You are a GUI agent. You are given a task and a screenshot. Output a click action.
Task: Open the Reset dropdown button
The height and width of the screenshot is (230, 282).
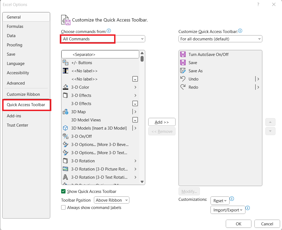[x=220, y=201]
